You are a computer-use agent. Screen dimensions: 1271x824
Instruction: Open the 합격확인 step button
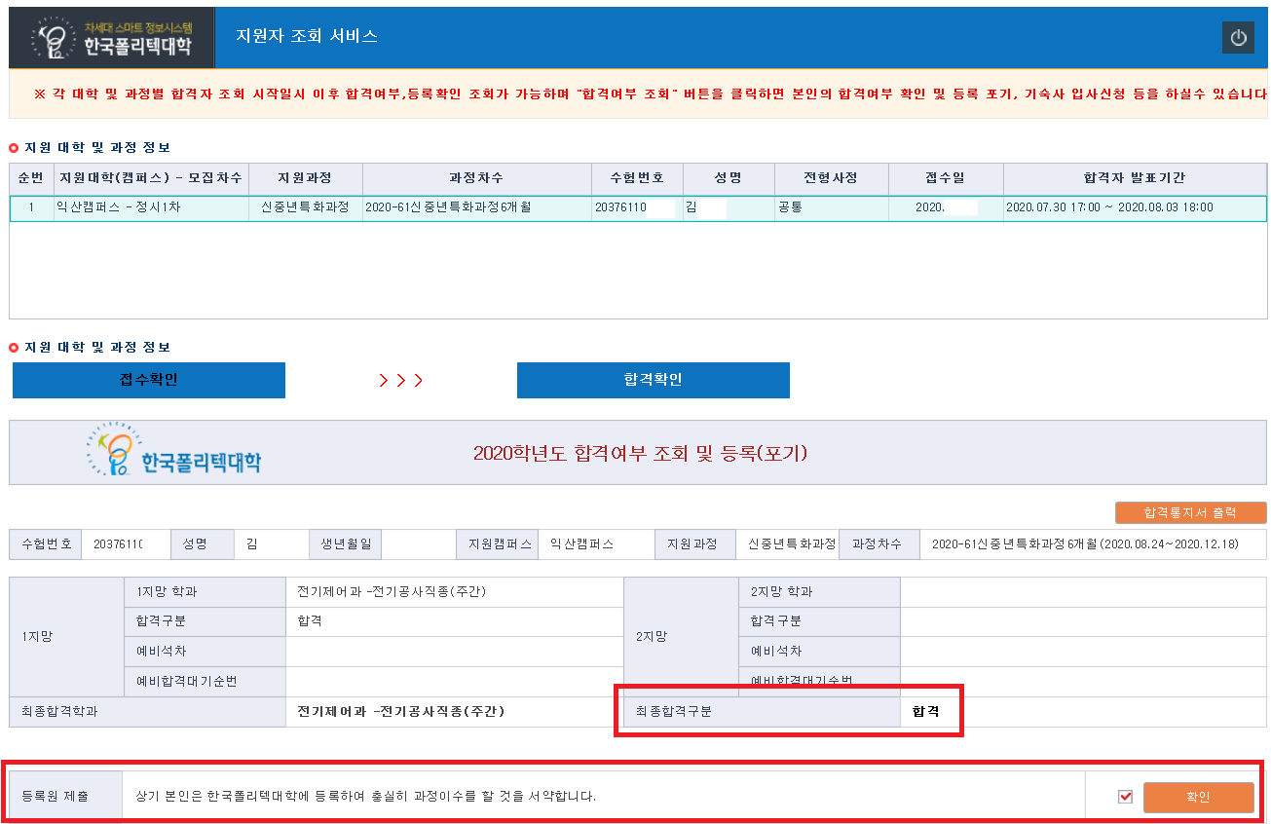click(654, 380)
